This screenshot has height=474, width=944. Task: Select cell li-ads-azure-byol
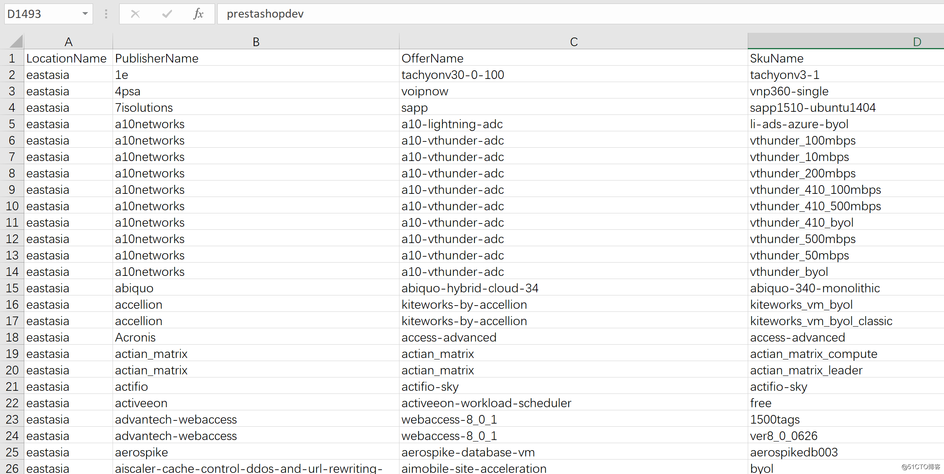coord(846,124)
